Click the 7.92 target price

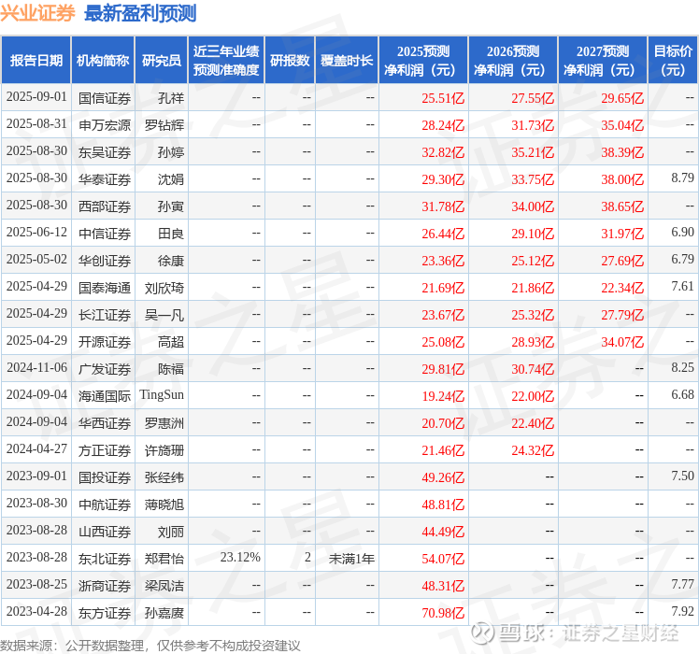tap(682, 611)
